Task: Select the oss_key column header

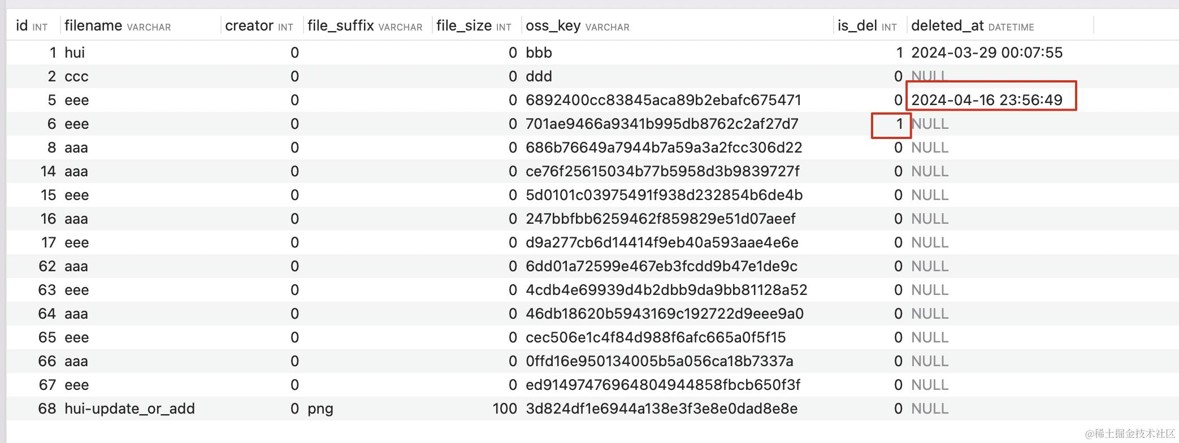Action: pyautogui.click(x=577, y=26)
